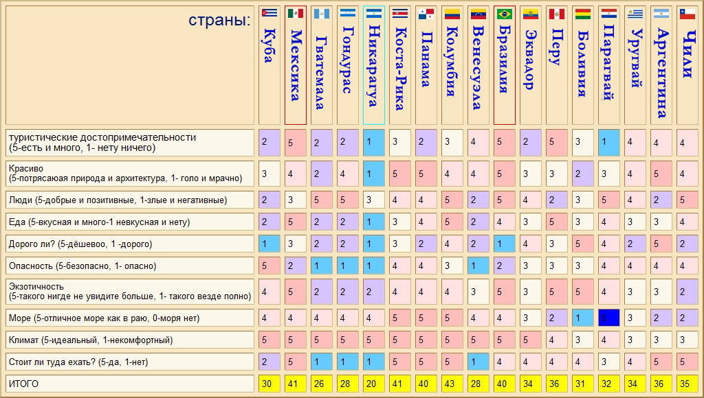704x398 pixels.
Task: Select Bolivia's blue sea score 1 cell
Action: coord(583,318)
